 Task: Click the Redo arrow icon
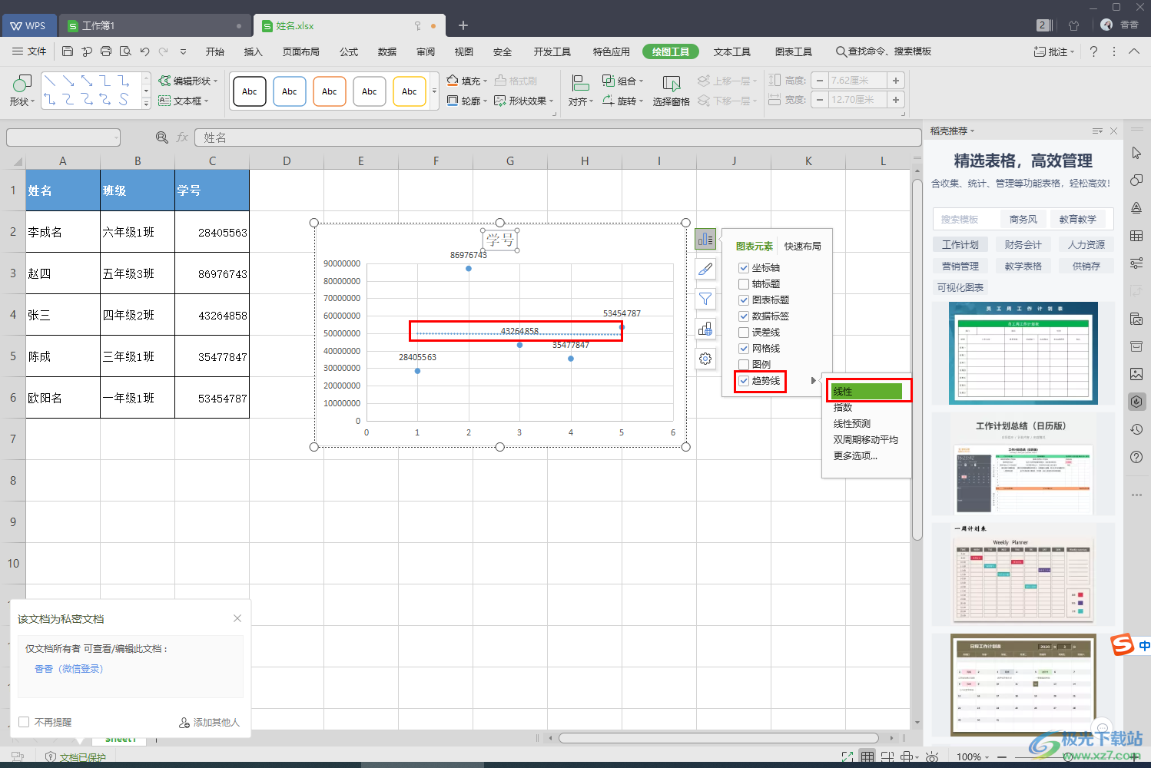163,51
